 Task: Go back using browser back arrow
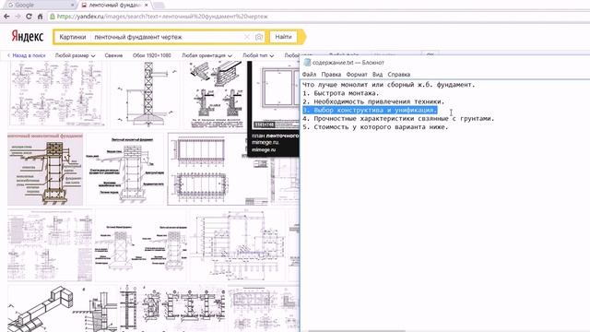click(x=6, y=17)
